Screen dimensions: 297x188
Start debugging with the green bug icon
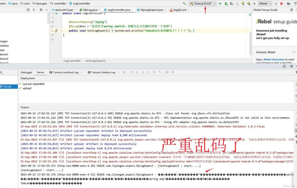click(226, 3)
